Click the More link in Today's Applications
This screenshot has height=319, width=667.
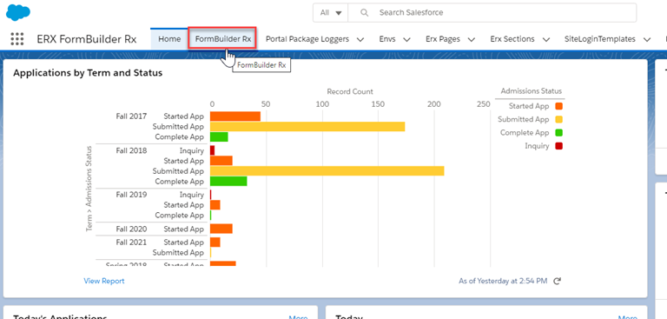(x=298, y=317)
